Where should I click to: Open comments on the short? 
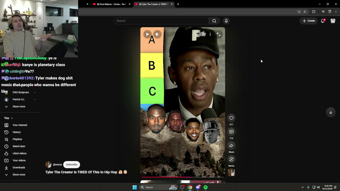coord(231,132)
